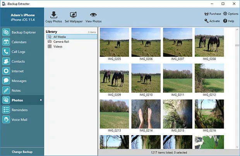Click the Purchase basket icon
This screenshot has height=156, width=240.
206,14
